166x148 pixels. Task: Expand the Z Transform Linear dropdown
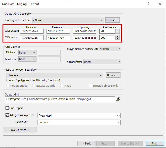(102, 62)
